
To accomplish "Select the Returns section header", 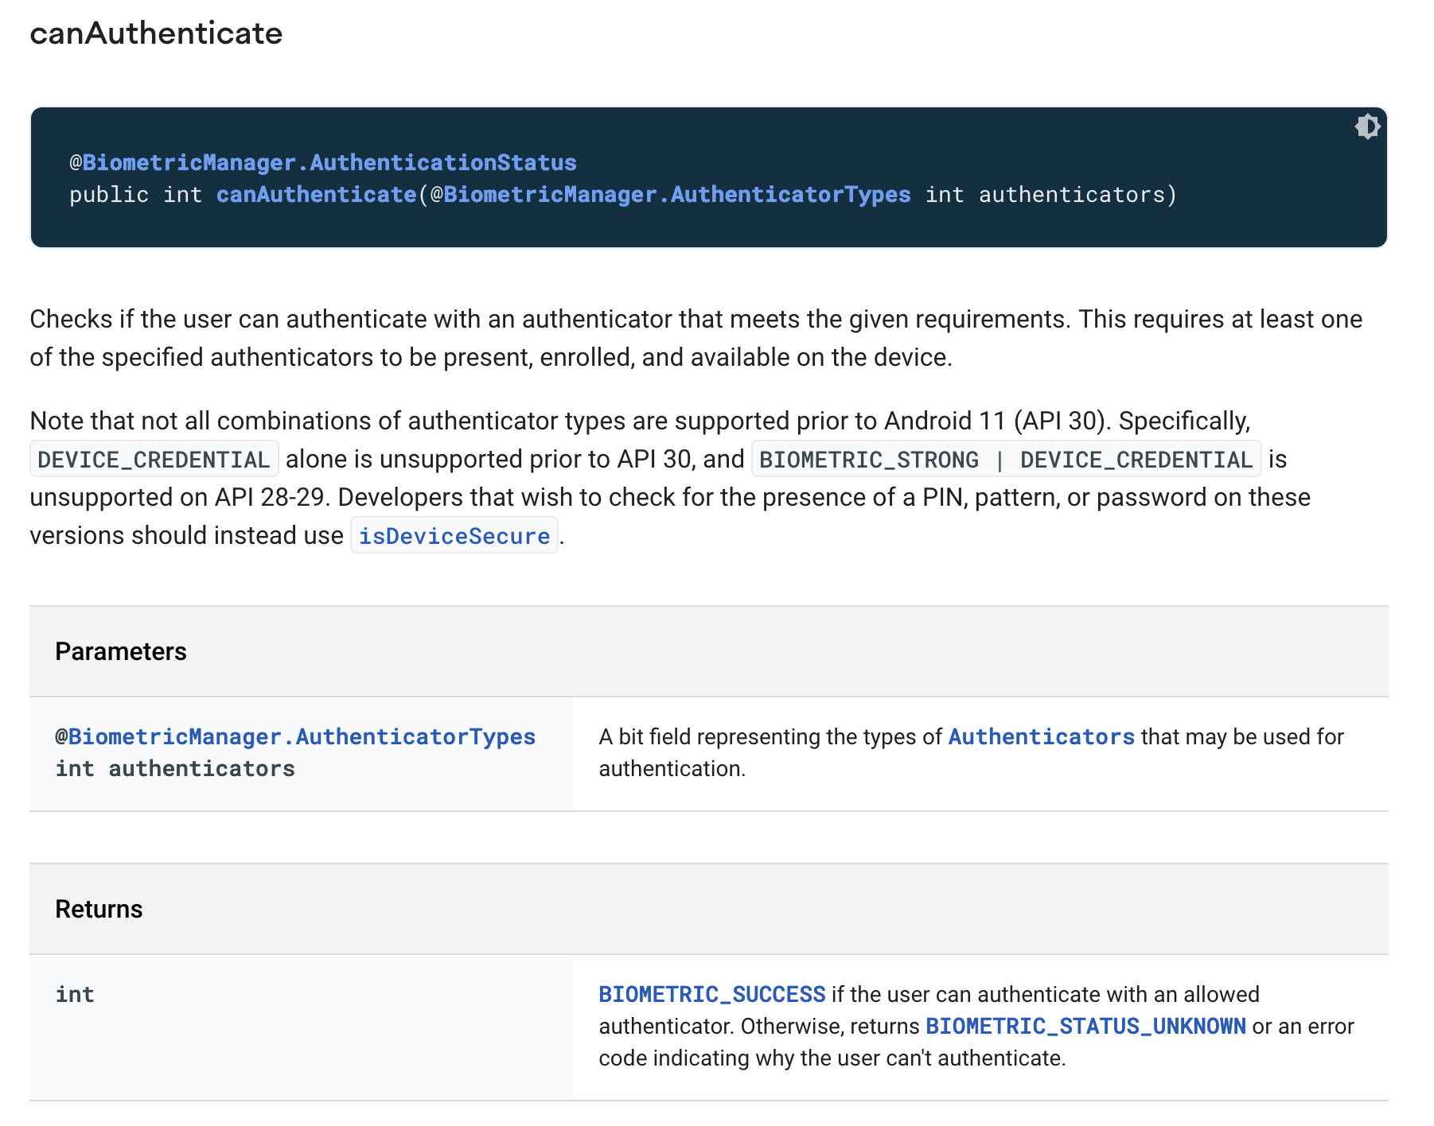I will 98,908.
